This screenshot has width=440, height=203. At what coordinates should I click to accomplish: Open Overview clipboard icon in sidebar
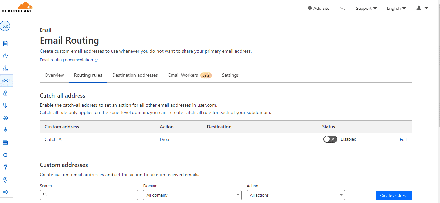[x=5, y=44]
